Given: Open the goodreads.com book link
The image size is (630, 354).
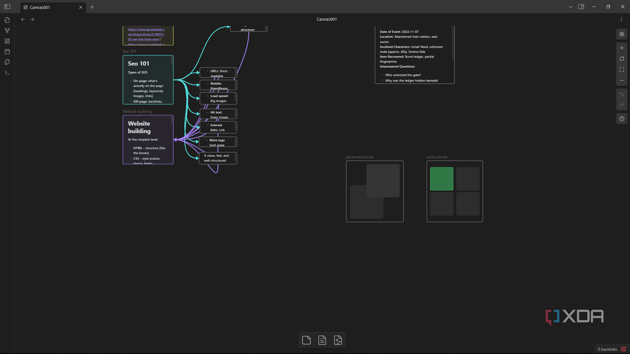Looking at the screenshot, I should click(x=146, y=34).
